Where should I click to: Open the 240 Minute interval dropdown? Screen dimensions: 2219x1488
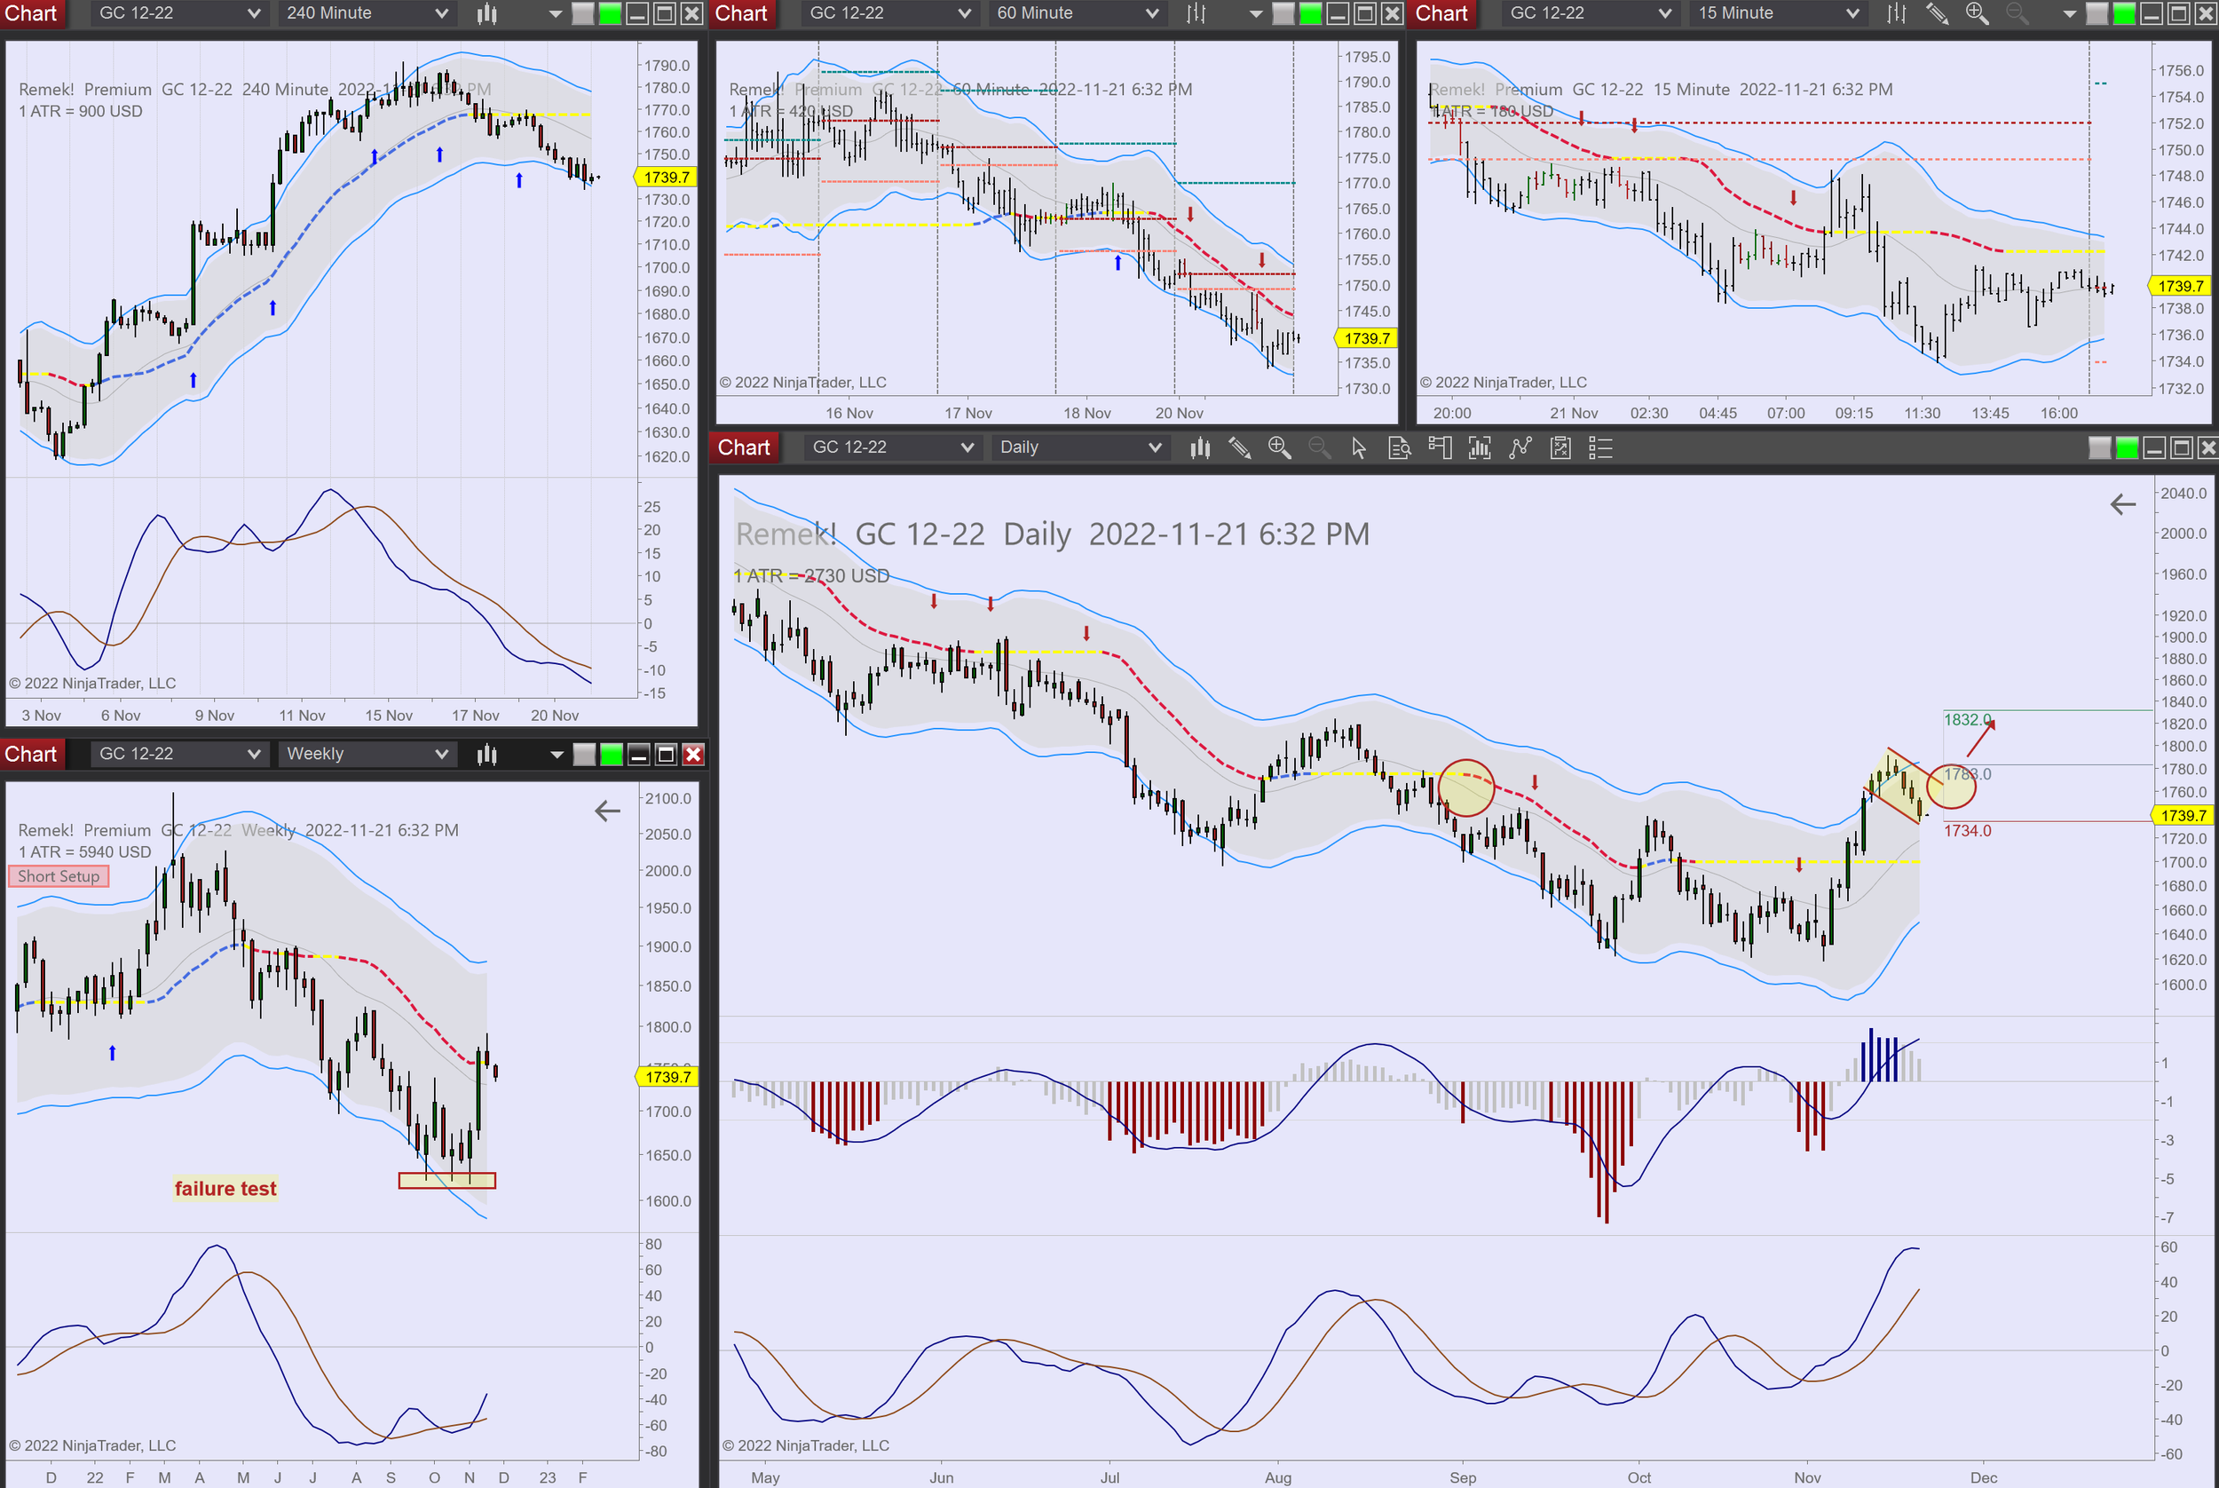(x=367, y=13)
